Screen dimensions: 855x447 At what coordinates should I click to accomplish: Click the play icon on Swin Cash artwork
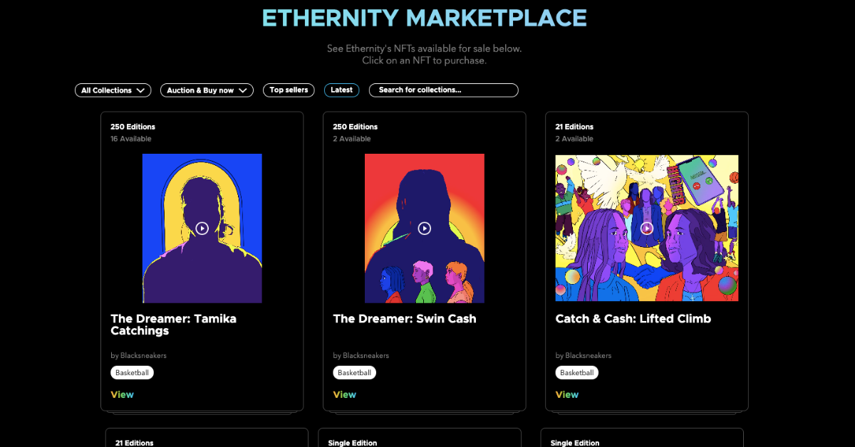pyautogui.click(x=424, y=228)
